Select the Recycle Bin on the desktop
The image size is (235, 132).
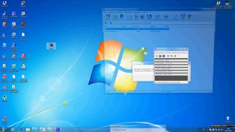click(x=228, y=120)
